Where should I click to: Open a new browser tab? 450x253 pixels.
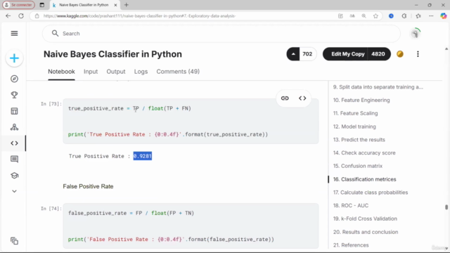click(x=127, y=5)
